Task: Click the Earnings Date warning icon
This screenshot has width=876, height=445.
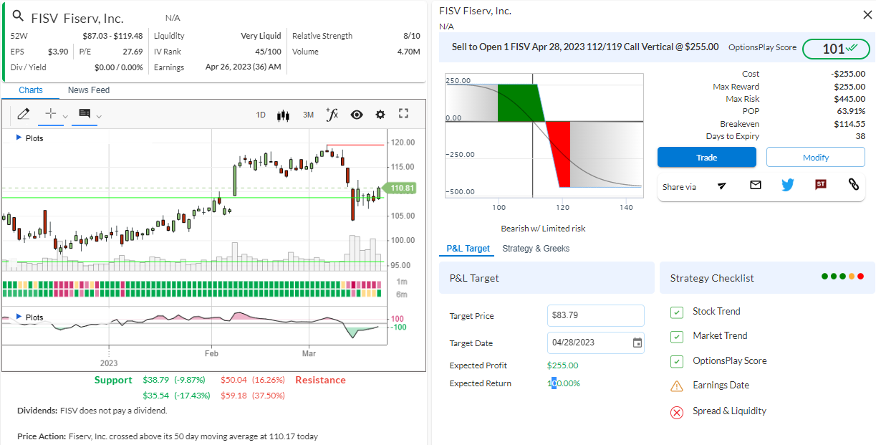Action: tap(676, 386)
